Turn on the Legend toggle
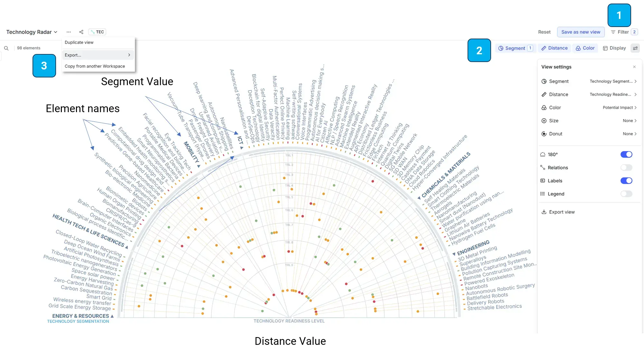The image size is (644, 349). [626, 194]
